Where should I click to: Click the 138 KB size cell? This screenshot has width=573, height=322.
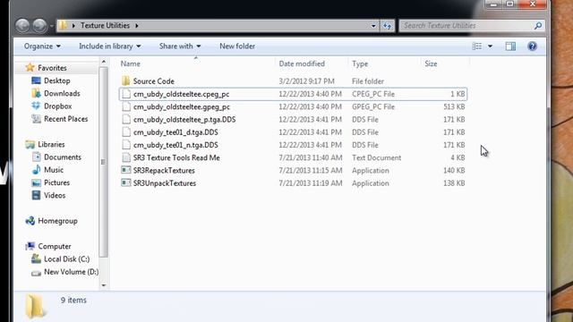pyautogui.click(x=454, y=183)
